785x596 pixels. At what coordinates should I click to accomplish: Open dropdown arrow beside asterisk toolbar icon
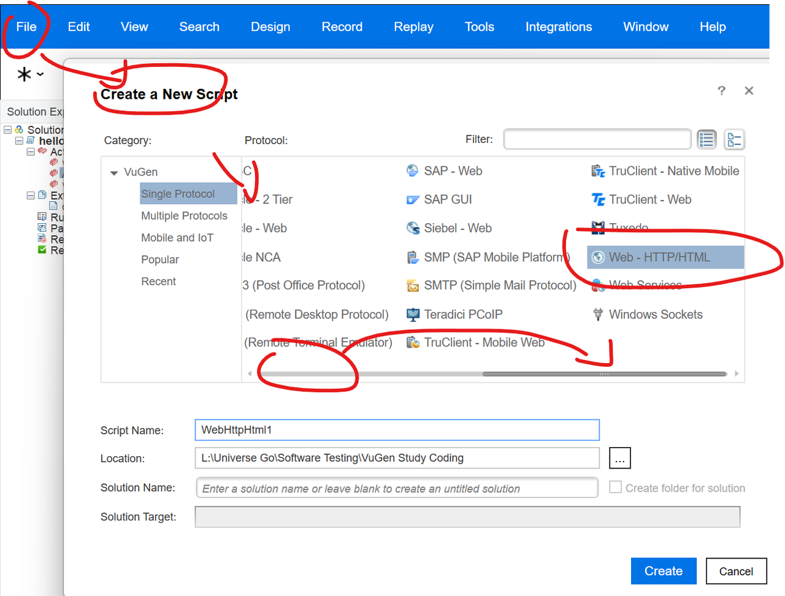[x=40, y=75]
